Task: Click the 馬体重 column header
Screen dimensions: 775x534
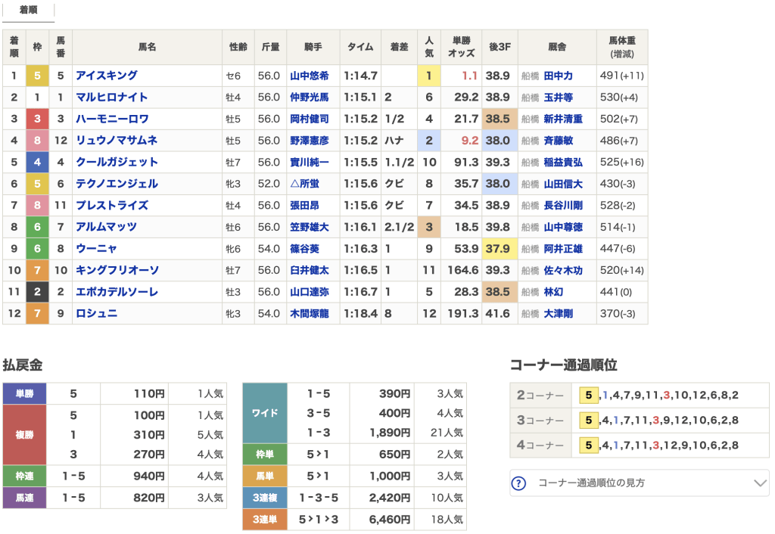Action: point(622,47)
